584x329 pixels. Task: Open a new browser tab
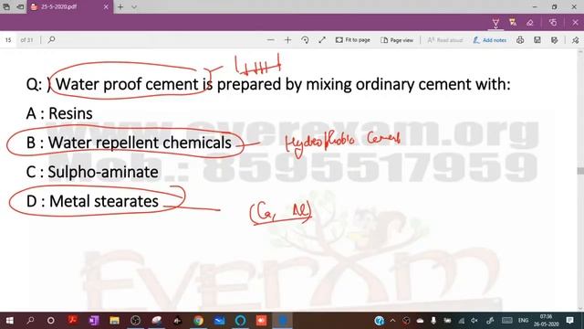point(120,6)
